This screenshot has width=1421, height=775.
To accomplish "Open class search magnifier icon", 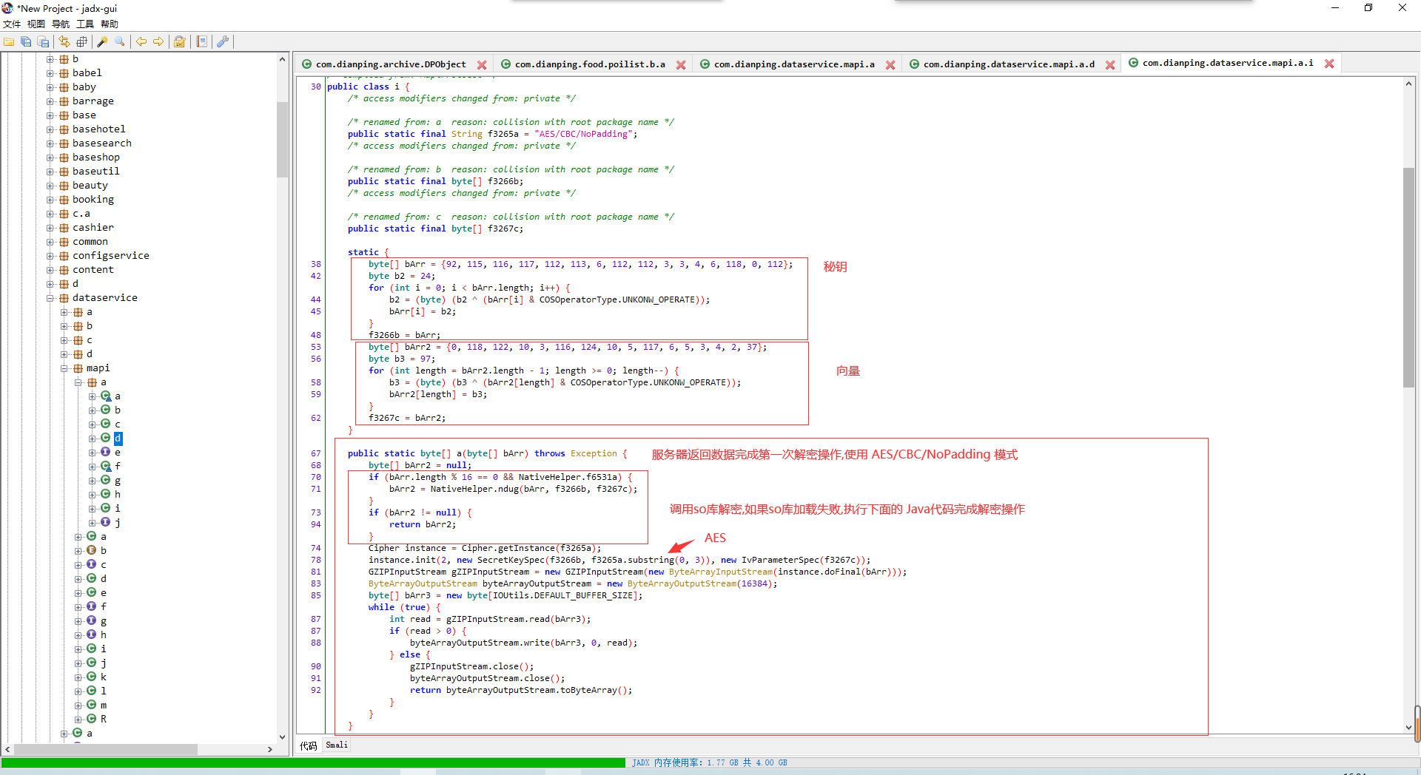I will point(120,42).
